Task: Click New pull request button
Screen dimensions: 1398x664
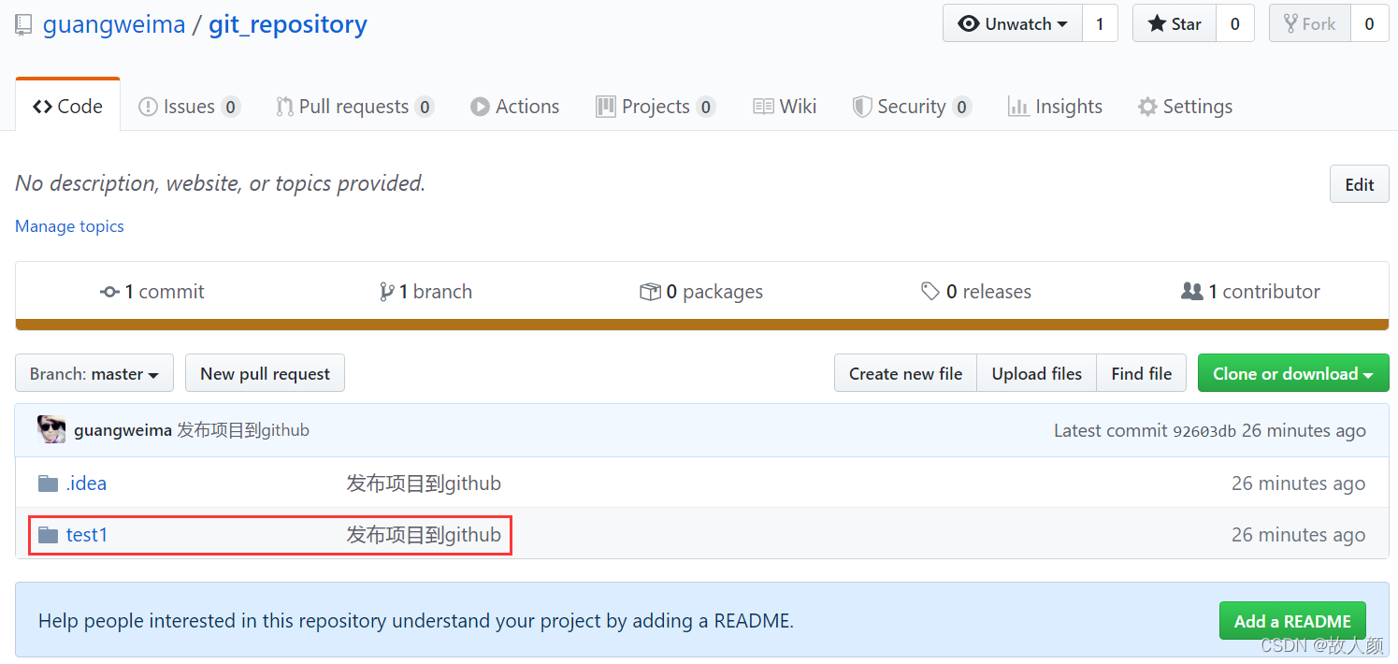Action: pyautogui.click(x=265, y=373)
